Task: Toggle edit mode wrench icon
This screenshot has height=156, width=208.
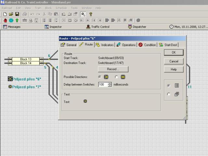Action: coord(83,14)
